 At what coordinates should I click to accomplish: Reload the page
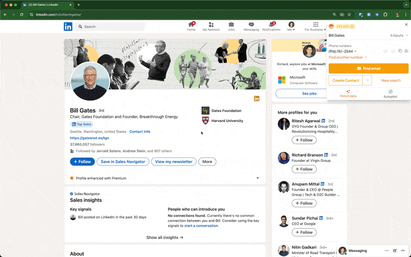click(x=22, y=15)
